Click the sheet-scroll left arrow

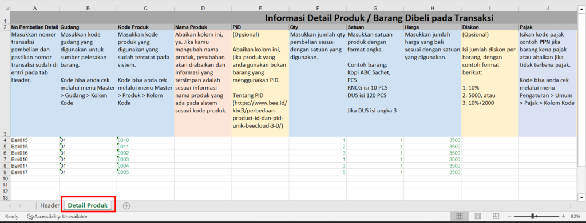click(10, 205)
